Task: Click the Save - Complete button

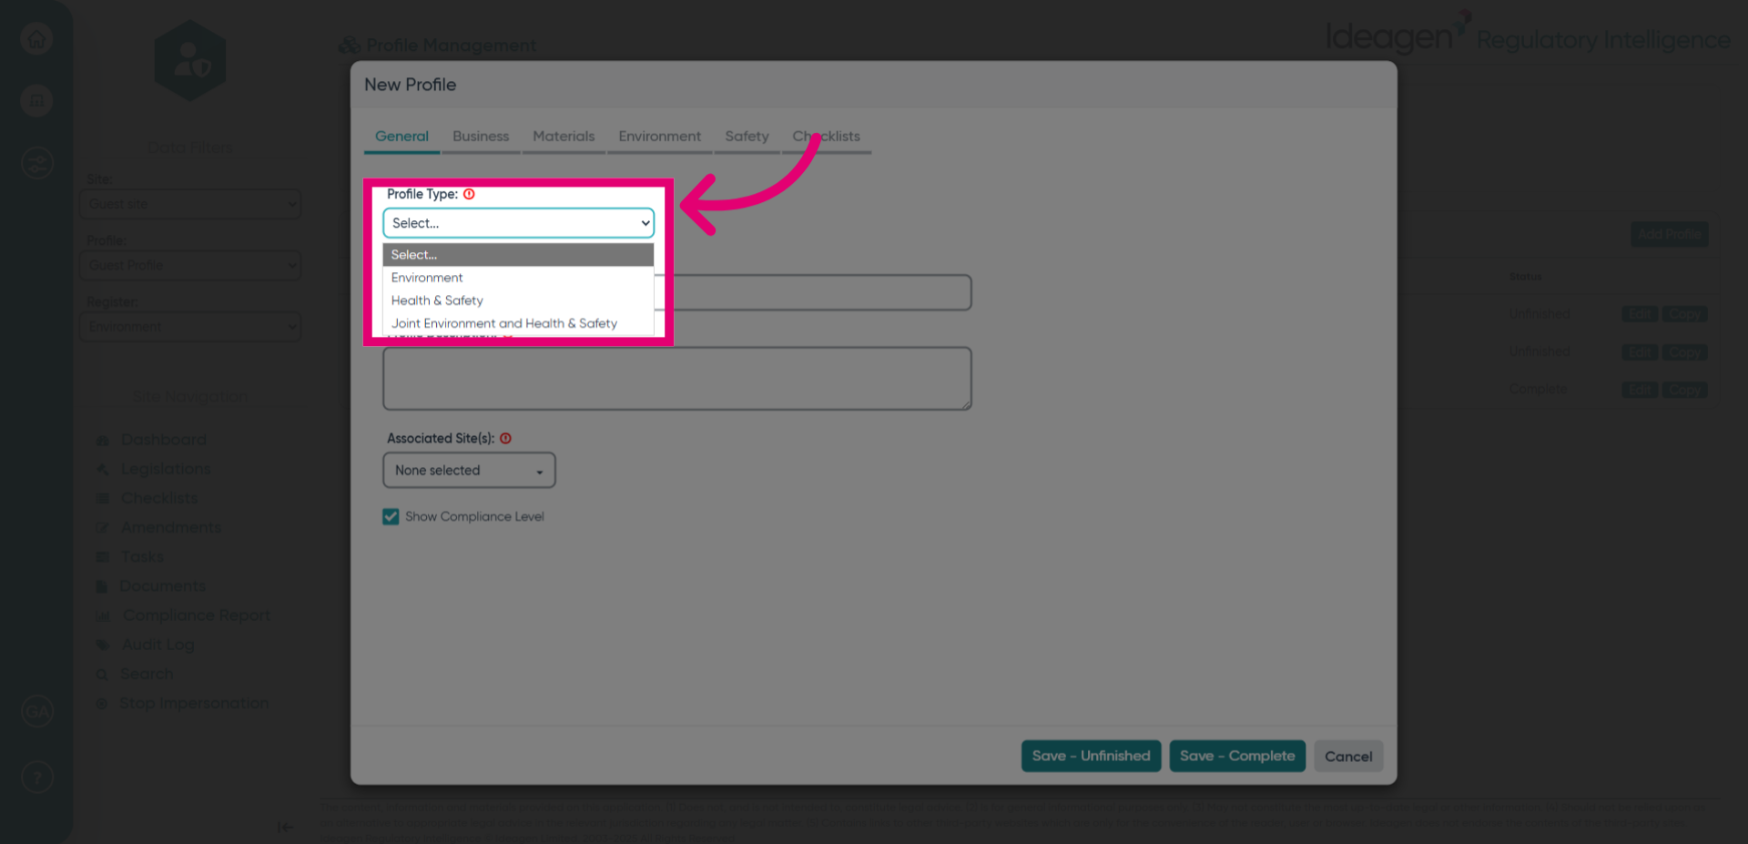Action: 1237,756
